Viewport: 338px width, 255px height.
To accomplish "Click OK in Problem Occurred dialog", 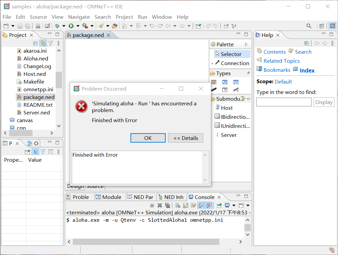I will [148, 138].
